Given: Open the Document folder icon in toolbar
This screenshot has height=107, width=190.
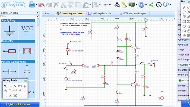Looking at the screenshot, I should click(x=32, y=5).
